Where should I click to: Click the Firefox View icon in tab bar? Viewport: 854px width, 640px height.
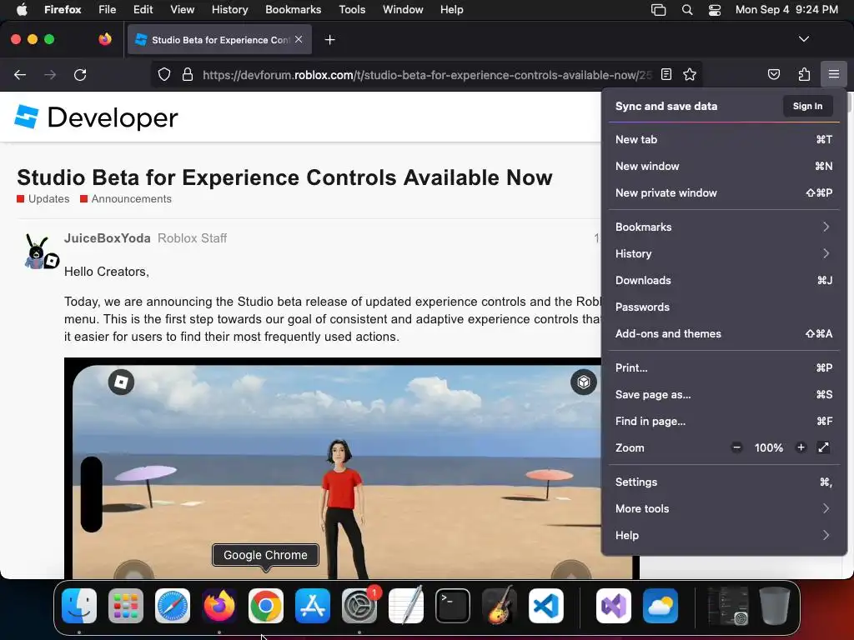coord(105,39)
